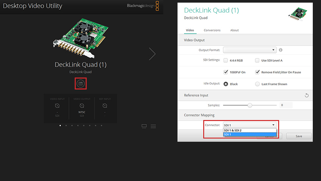The image size is (321, 181).
Task: Open the Connector dropdown arrow
Action: coord(273,125)
